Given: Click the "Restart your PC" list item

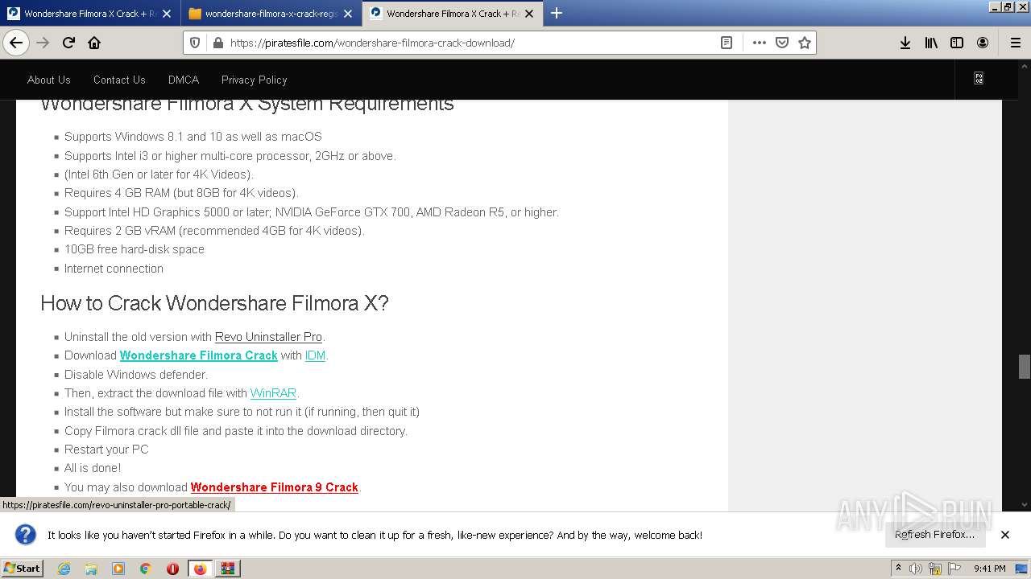Looking at the screenshot, I should 106,450.
